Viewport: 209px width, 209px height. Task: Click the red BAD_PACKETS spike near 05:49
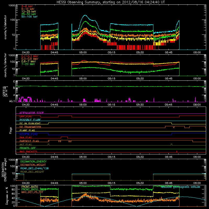177,152
